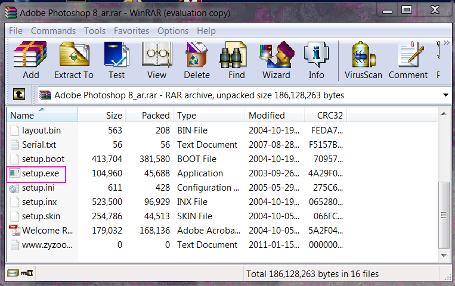Click the Add archive toolbar icon
This screenshot has width=455, height=286.
[30, 60]
